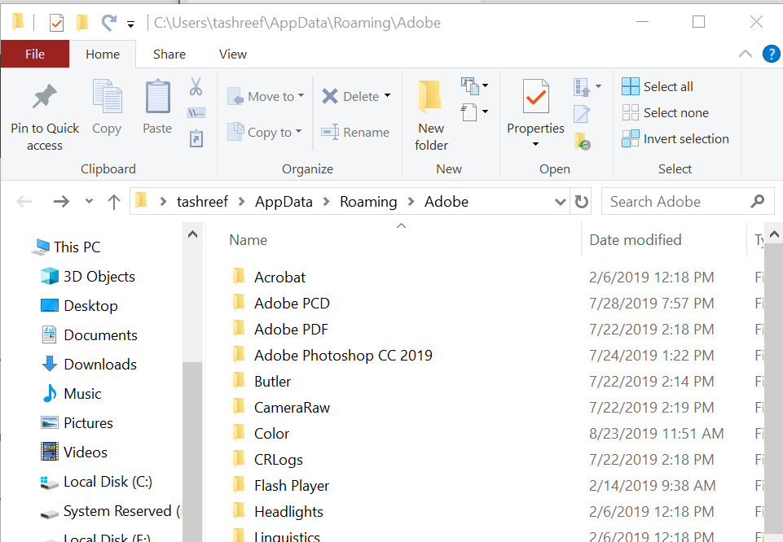Image resolution: width=783 pixels, height=542 pixels.
Task: Click Select all button
Action: tap(658, 86)
